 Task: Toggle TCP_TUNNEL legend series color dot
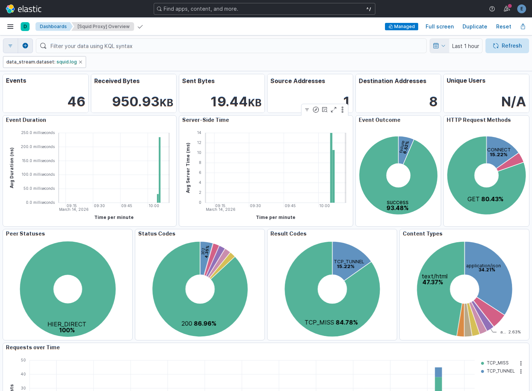click(482, 371)
